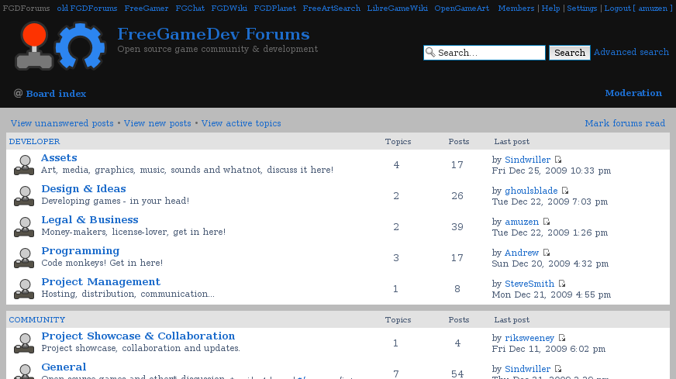Open the Moderation link
676x379 pixels.
[633, 93]
